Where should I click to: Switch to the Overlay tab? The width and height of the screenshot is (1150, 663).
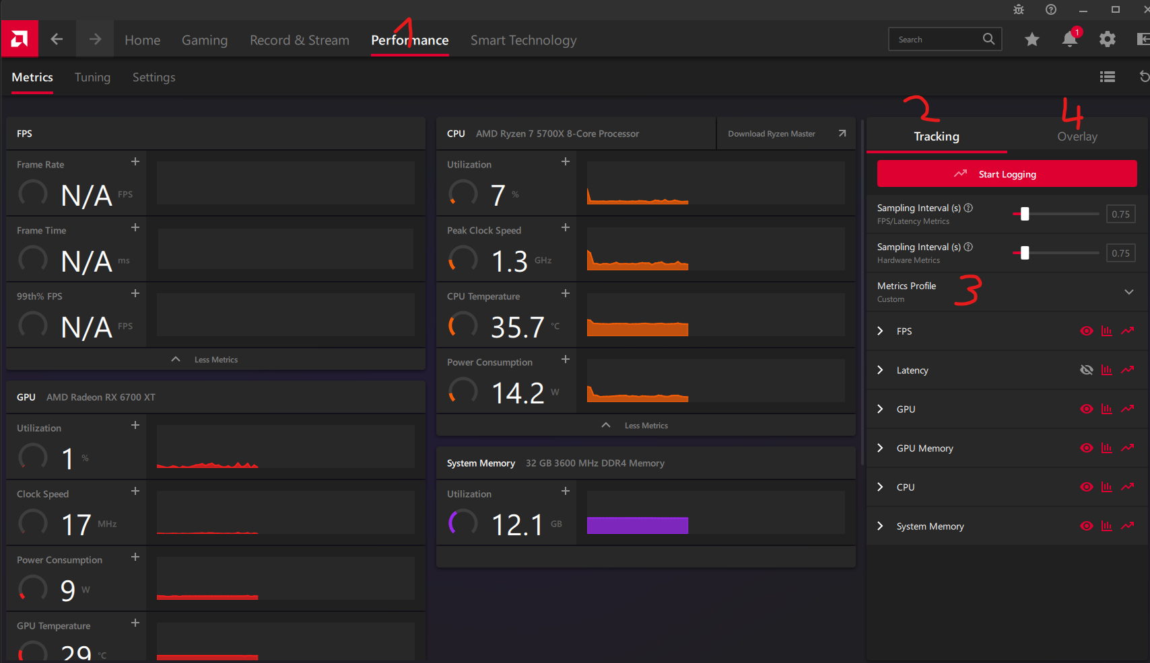pyautogui.click(x=1077, y=136)
